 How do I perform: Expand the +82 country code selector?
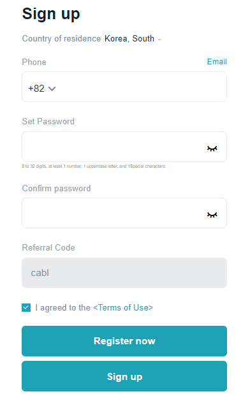click(41, 89)
